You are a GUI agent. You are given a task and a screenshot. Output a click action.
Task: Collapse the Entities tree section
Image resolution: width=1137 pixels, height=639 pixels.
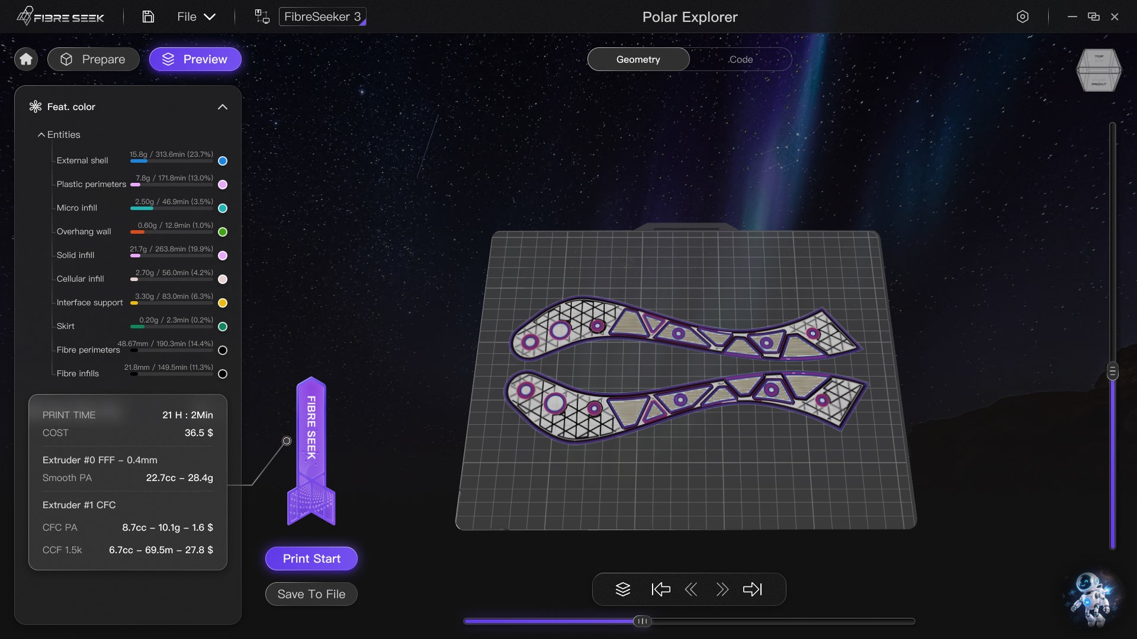click(x=41, y=135)
